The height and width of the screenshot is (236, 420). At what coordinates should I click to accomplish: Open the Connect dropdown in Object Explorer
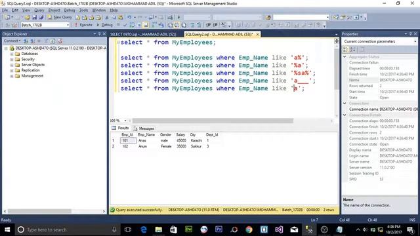tap(12, 41)
